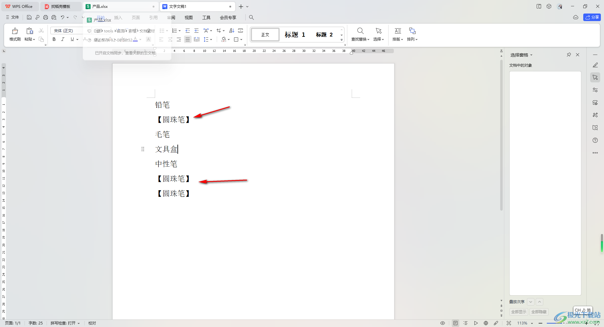Viewport: 604px width, 327px height.
Task: Expand the Paste options arrow
Action: click(34, 39)
